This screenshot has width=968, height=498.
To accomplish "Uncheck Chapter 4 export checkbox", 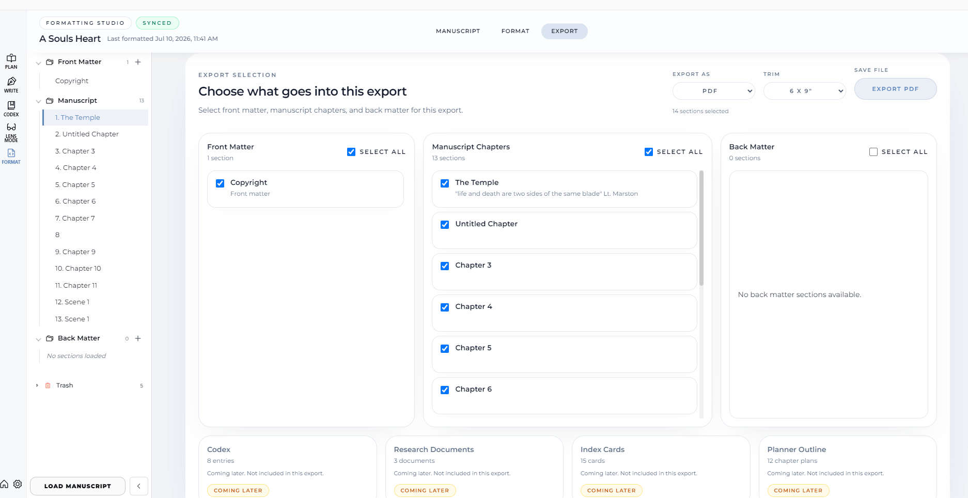I will [x=445, y=307].
